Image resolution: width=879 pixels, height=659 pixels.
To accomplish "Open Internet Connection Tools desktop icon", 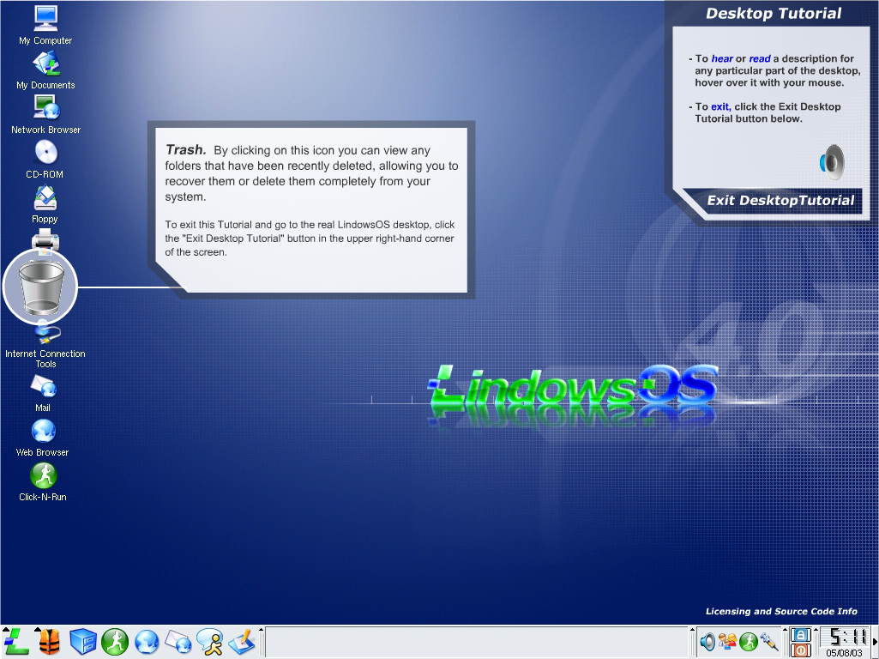I will [x=45, y=345].
